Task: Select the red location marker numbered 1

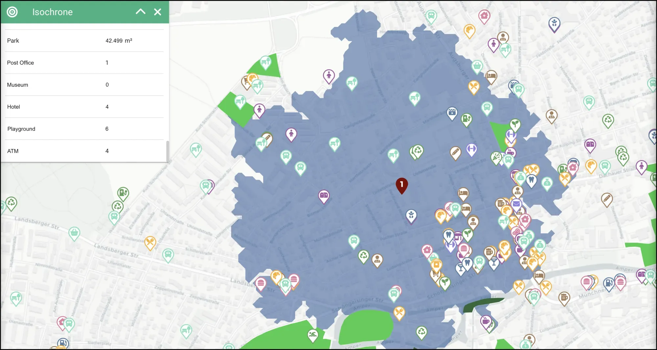Action: 402,186
